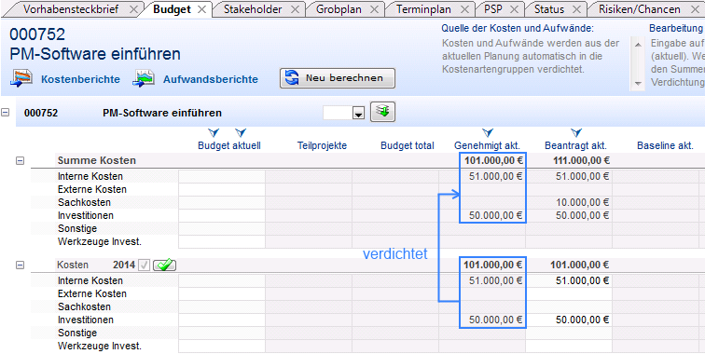Click the Beantragt akt. column header
The width and height of the screenshot is (705, 354).
point(575,145)
